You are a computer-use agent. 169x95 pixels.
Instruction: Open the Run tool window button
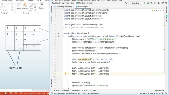click(56, 91)
